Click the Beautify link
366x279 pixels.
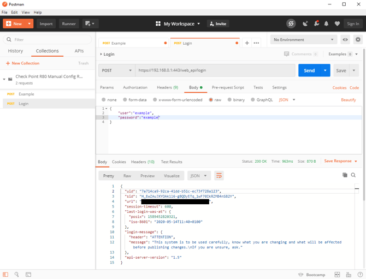tap(348, 100)
